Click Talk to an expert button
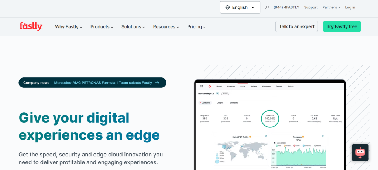The width and height of the screenshot is (378, 170). pyautogui.click(x=297, y=26)
